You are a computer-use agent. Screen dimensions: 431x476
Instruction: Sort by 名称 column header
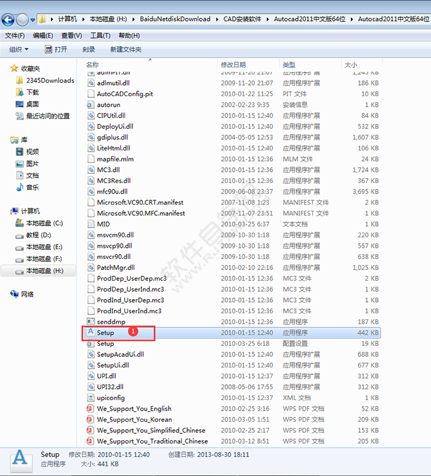[92, 65]
